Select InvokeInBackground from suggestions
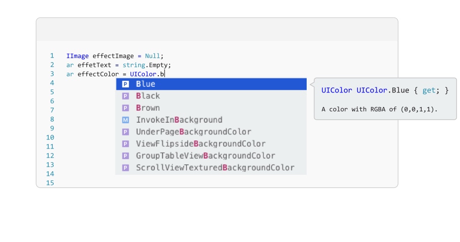The width and height of the screenshot is (460, 242). [x=179, y=120]
